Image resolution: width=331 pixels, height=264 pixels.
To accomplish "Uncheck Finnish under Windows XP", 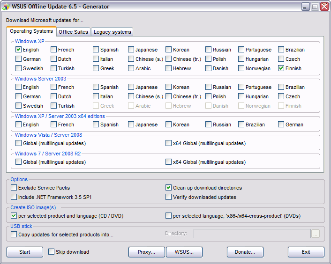I will tap(281, 68).
